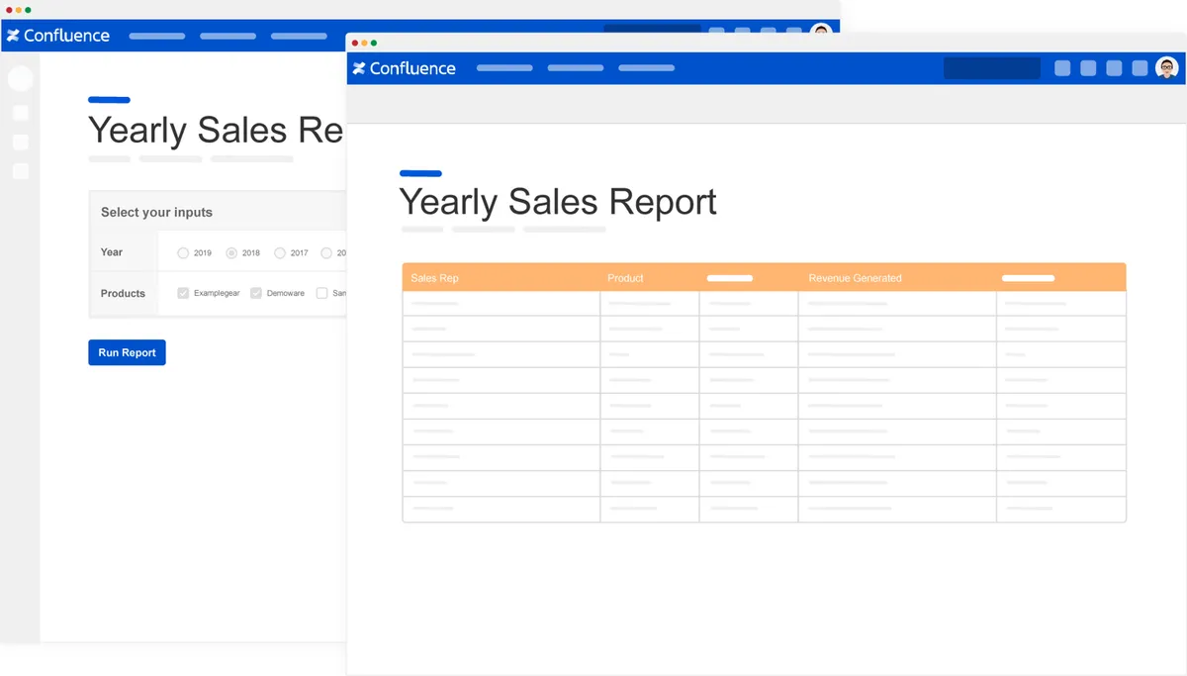
Task: Click the "Yearly Sales Report" title in front window
Action: pos(558,202)
